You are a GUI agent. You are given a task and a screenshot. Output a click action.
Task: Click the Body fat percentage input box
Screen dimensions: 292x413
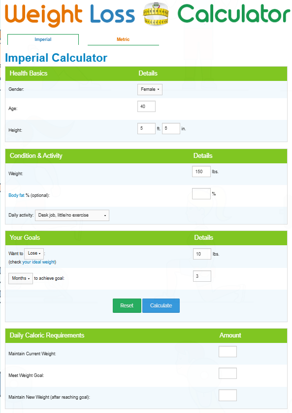tap(201, 193)
